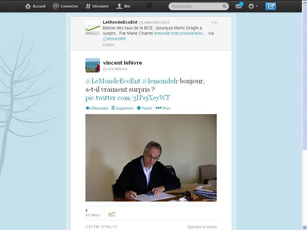307x230 pixels.
Task: Click the Twitter bird logo
Action: tap(149, 5)
